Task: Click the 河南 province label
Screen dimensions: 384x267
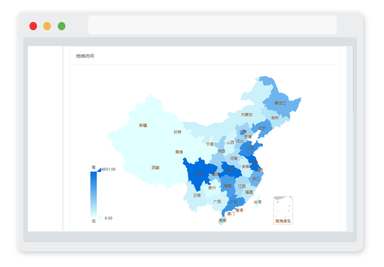Action: tap(234, 158)
